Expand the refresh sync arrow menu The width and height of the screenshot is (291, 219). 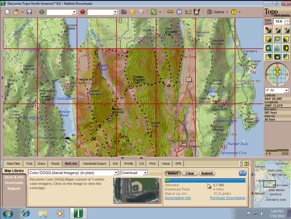pos(160,12)
